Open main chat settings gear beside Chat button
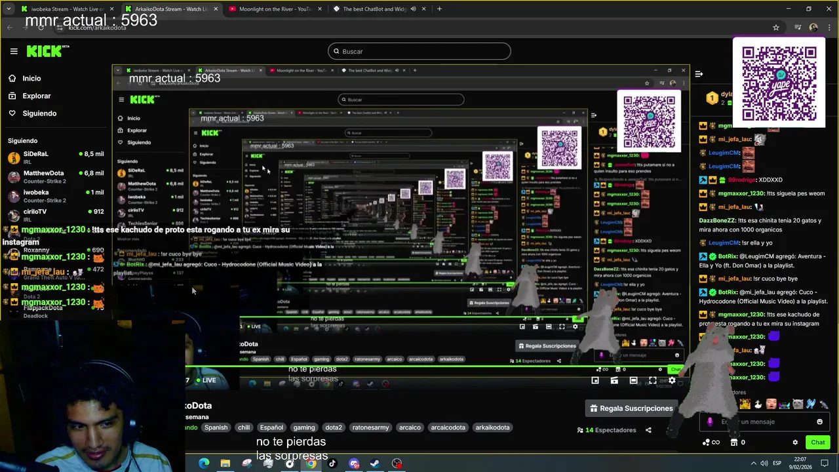Image resolution: width=839 pixels, height=472 pixels. (x=795, y=442)
